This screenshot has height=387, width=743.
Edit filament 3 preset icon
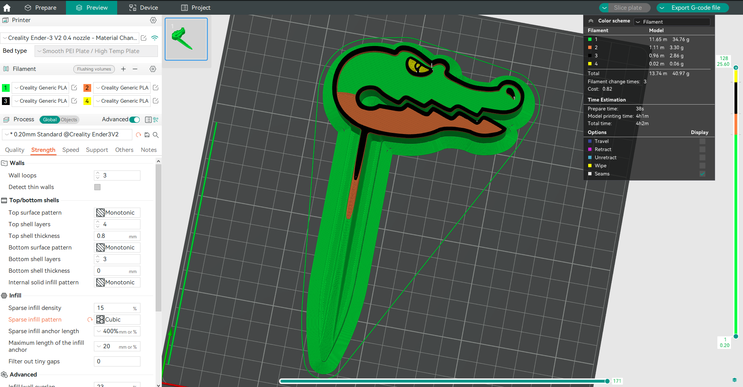74,101
